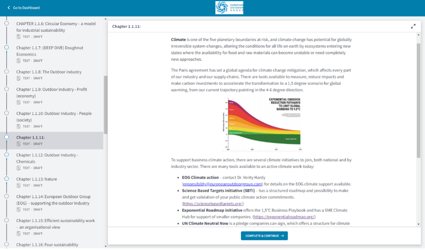Click the progress circle for Chapter 1.1.12
425x250 pixels.
tap(7, 155)
